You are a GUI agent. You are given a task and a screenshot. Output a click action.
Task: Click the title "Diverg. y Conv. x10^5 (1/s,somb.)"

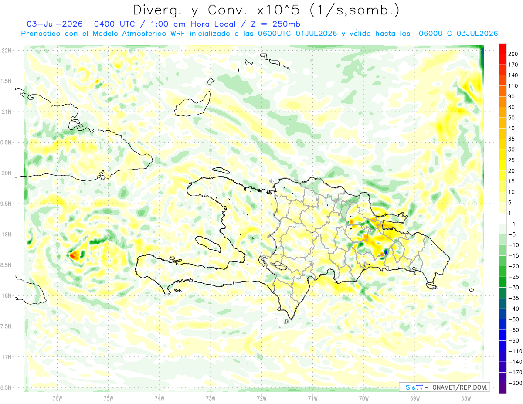[266, 10]
